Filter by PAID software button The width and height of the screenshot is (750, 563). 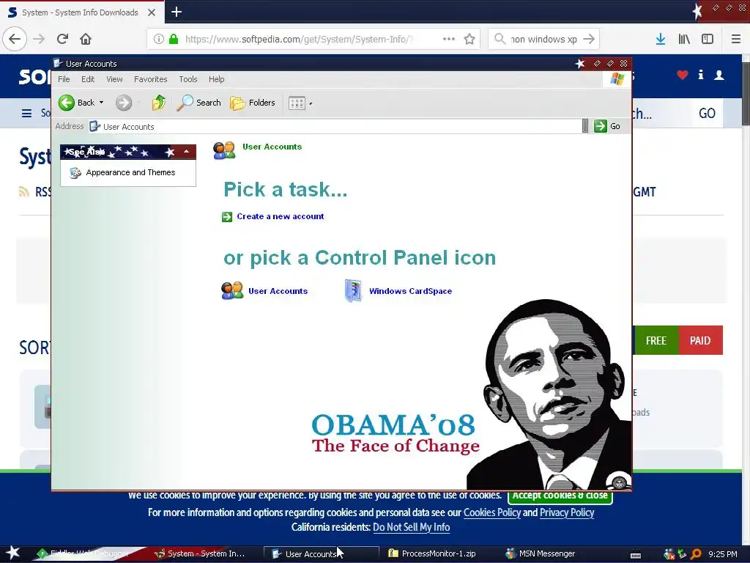(x=700, y=340)
